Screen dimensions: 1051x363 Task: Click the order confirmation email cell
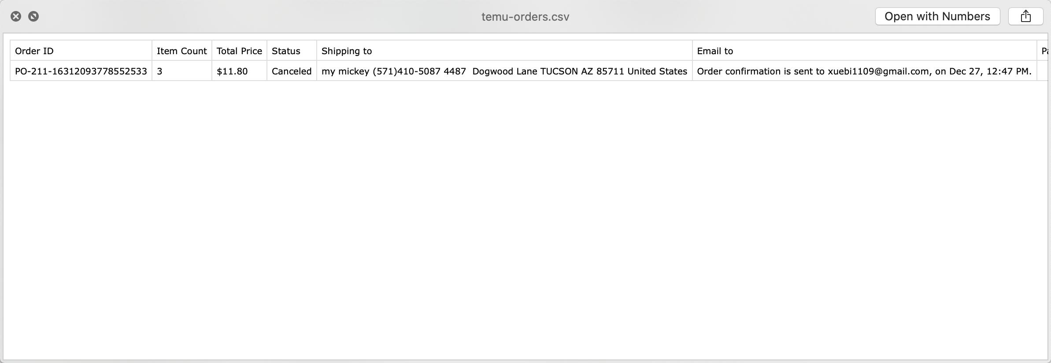[864, 71]
